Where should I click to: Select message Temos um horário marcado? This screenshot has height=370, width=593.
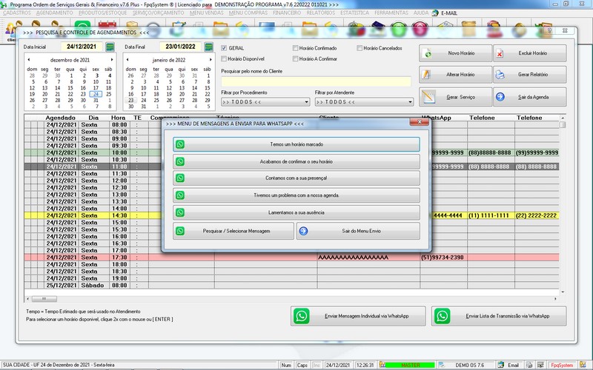[296, 144]
